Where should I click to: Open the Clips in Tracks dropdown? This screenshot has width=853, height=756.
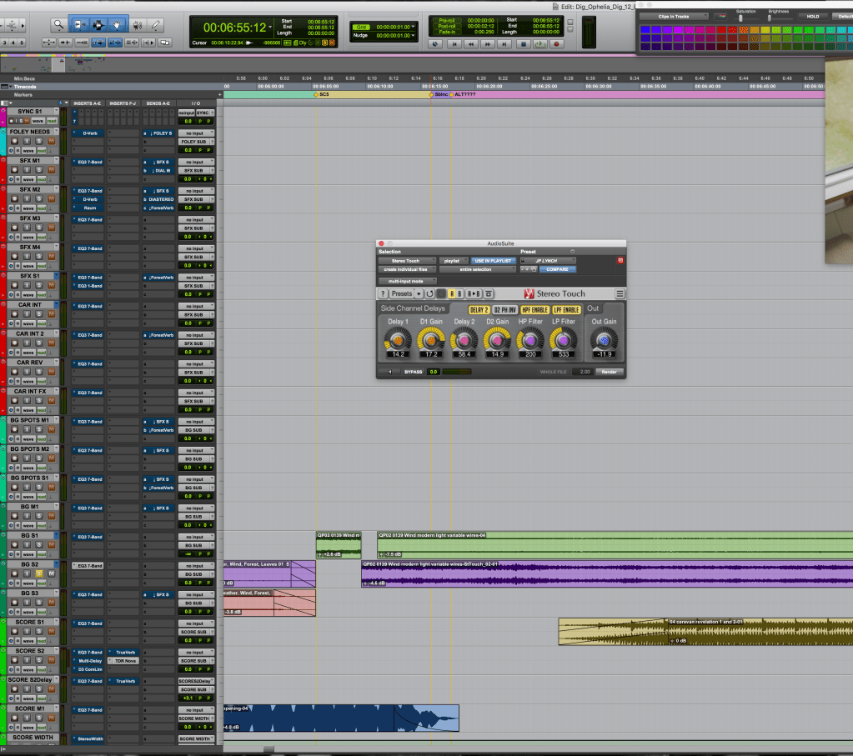pos(675,16)
